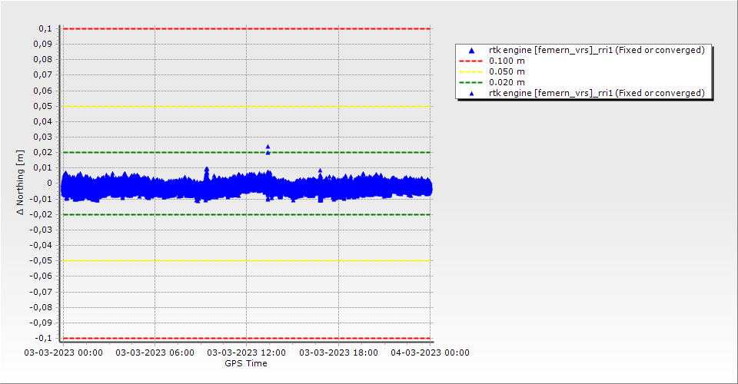Click the data spike between 06:00 and 12:00
This screenshot has height=384, width=738.
pos(206,169)
